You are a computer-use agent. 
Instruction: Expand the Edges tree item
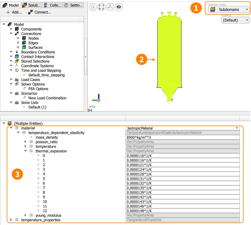tap(18, 43)
